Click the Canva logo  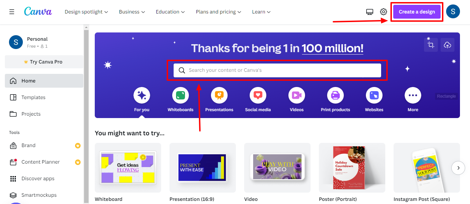(38, 11)
